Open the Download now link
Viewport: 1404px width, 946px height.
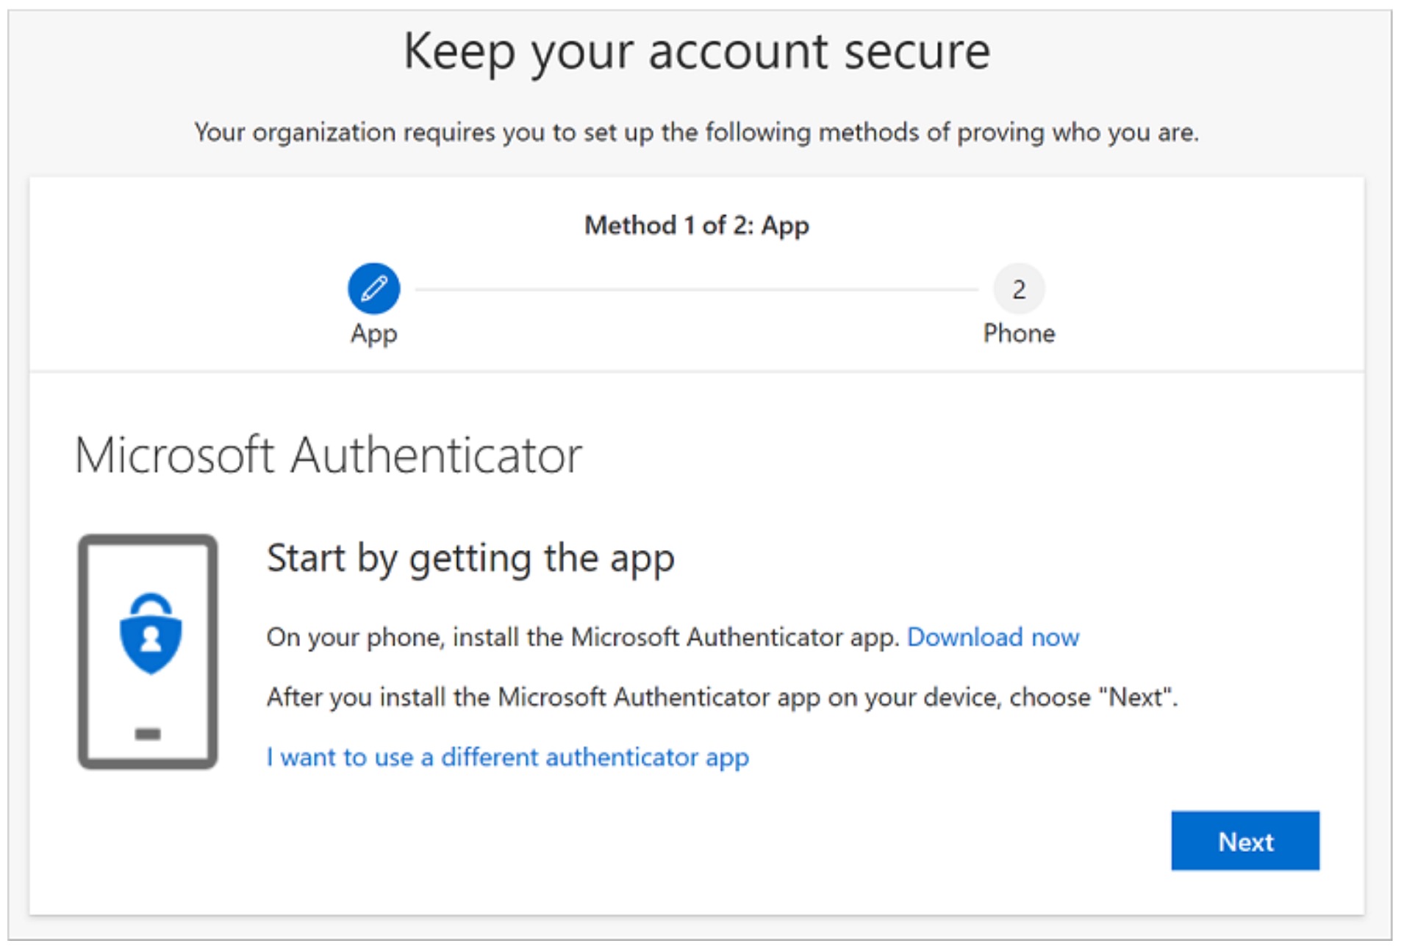tap(994, 638)
